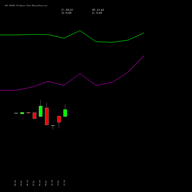Select the high value 'H: 11.45'
The height and width of the screenshot is (192, 192).
pos(98,10)
